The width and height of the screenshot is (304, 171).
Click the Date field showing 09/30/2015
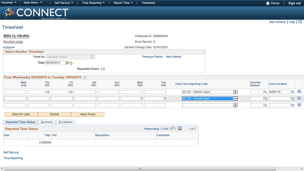pos(55,63)
